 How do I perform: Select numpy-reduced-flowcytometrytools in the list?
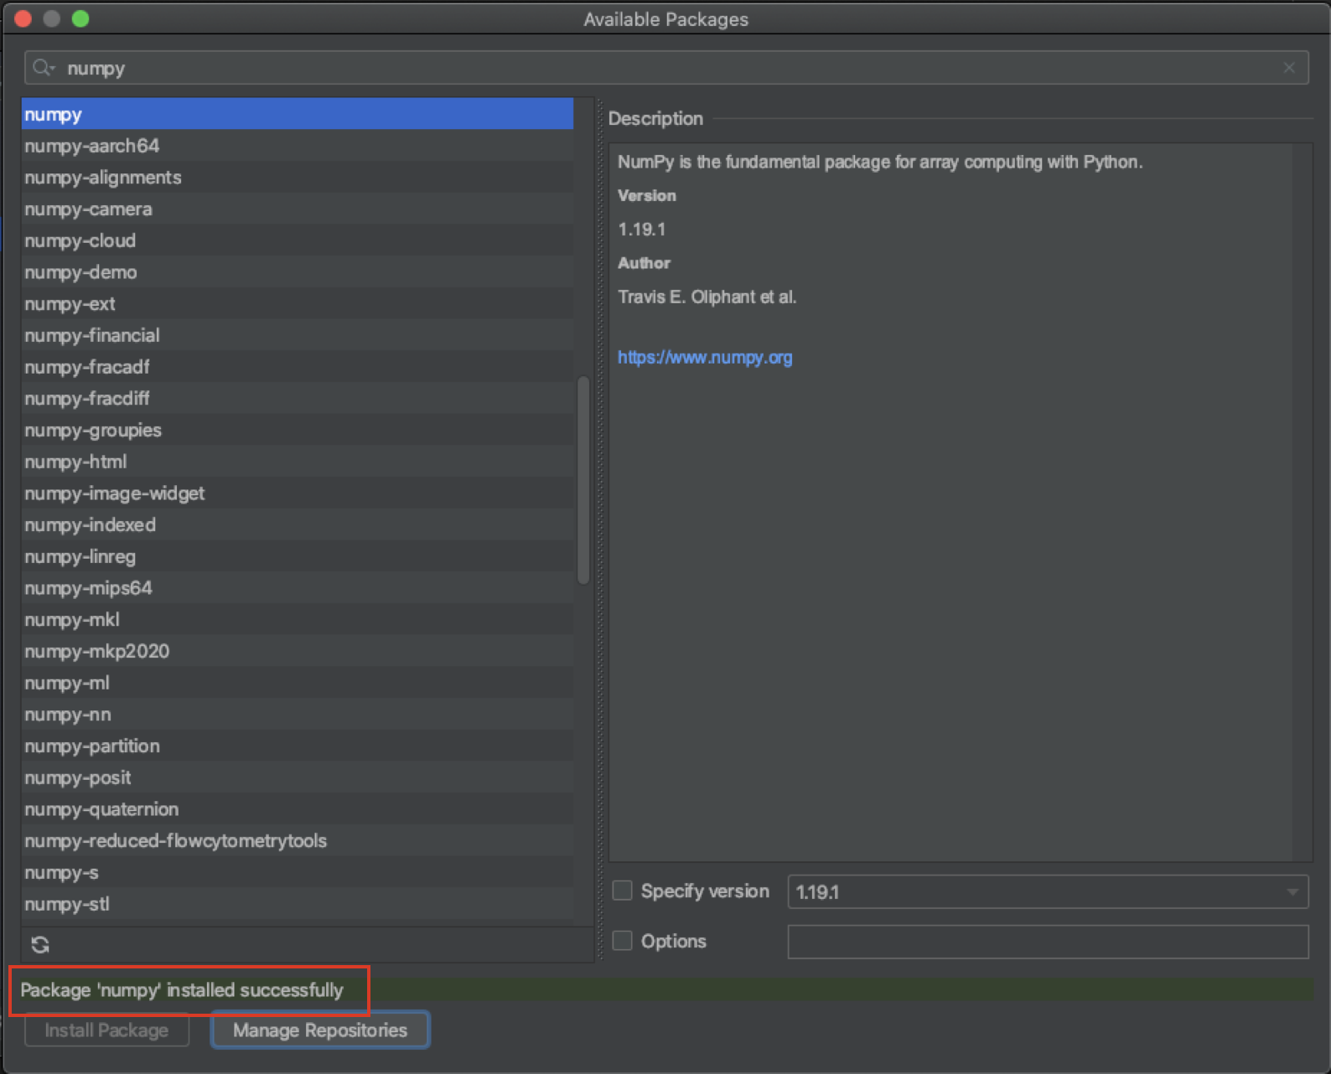298,840
